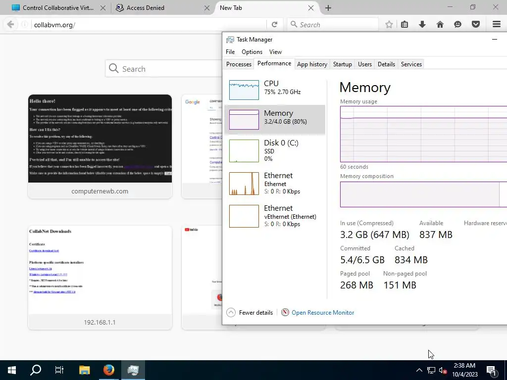
Task: Open Task Manager Options menu
Action: pyautogui.click(x=252, y=51)
